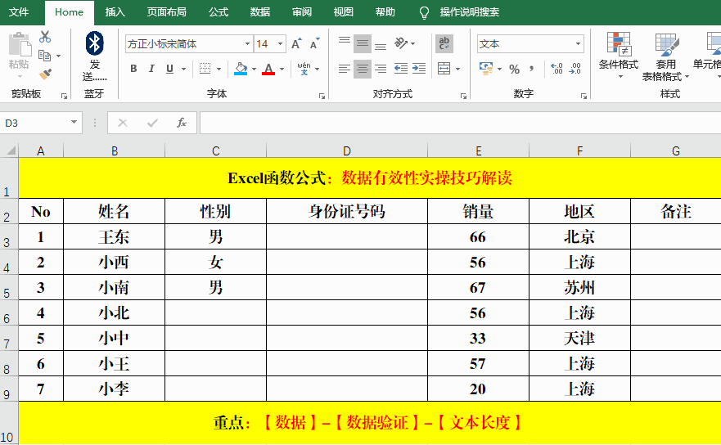Screen dimensions: 721x445
Task: Open Name Box dropdown next to D3
Action: pyautogui.click(x=74, y=122)
